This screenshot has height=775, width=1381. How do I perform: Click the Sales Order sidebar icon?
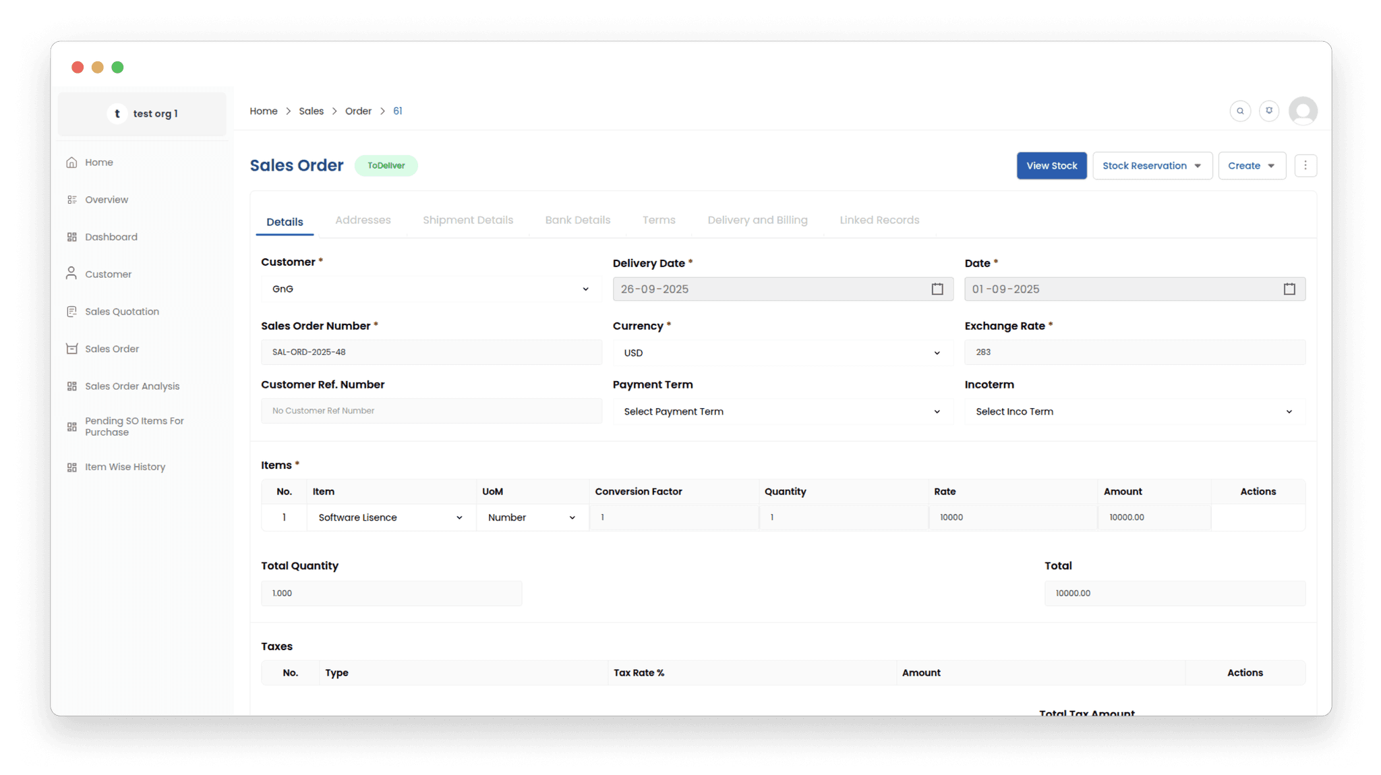[x=72, y=349]
